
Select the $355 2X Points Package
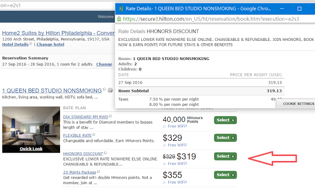point(225,175)
